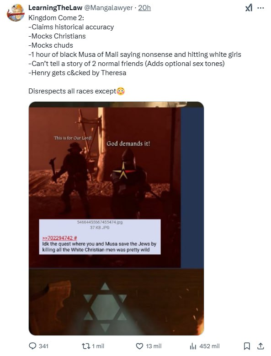271x356 pixels.
Task: Click the Grok icon at top right
Action: pyautogui.click(x=249, y=8)
